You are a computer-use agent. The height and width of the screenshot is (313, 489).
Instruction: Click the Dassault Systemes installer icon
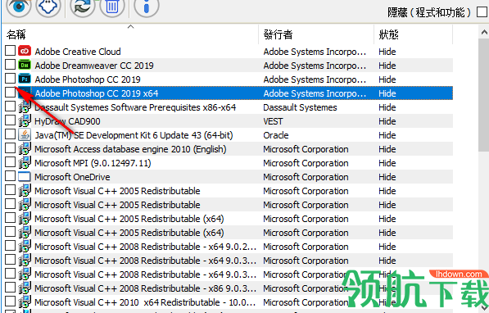(x=25, y=107)
